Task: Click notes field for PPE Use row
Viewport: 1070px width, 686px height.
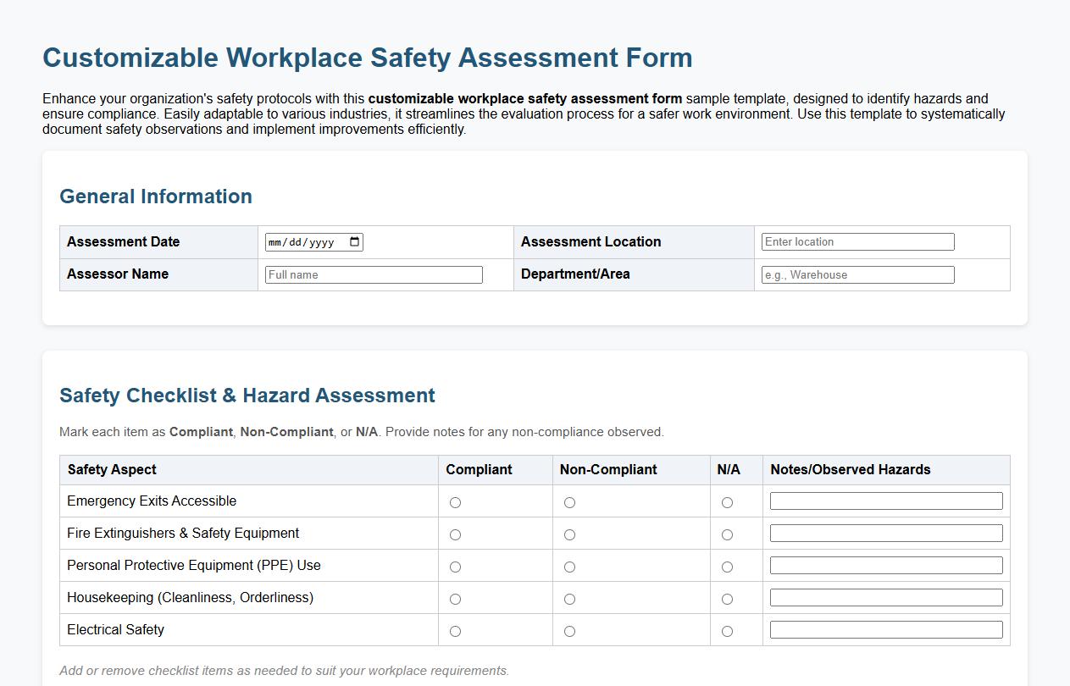Action: pyautogui.click(x=885, y=565)
